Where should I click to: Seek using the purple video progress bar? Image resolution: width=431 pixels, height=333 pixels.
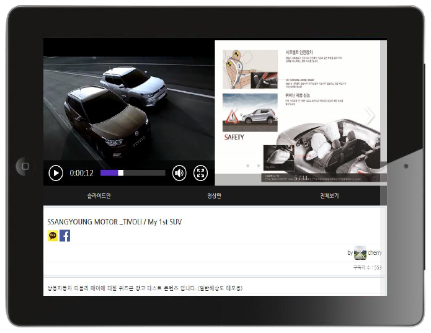(x=133, y=173)
